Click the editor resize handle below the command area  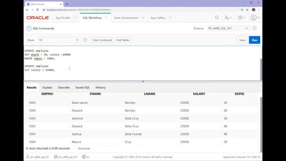pyautogui.click(x=143, y=81)
